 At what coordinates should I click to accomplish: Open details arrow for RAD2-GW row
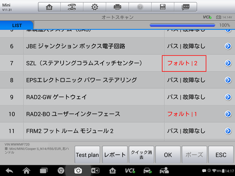click(x=228, y=97)
